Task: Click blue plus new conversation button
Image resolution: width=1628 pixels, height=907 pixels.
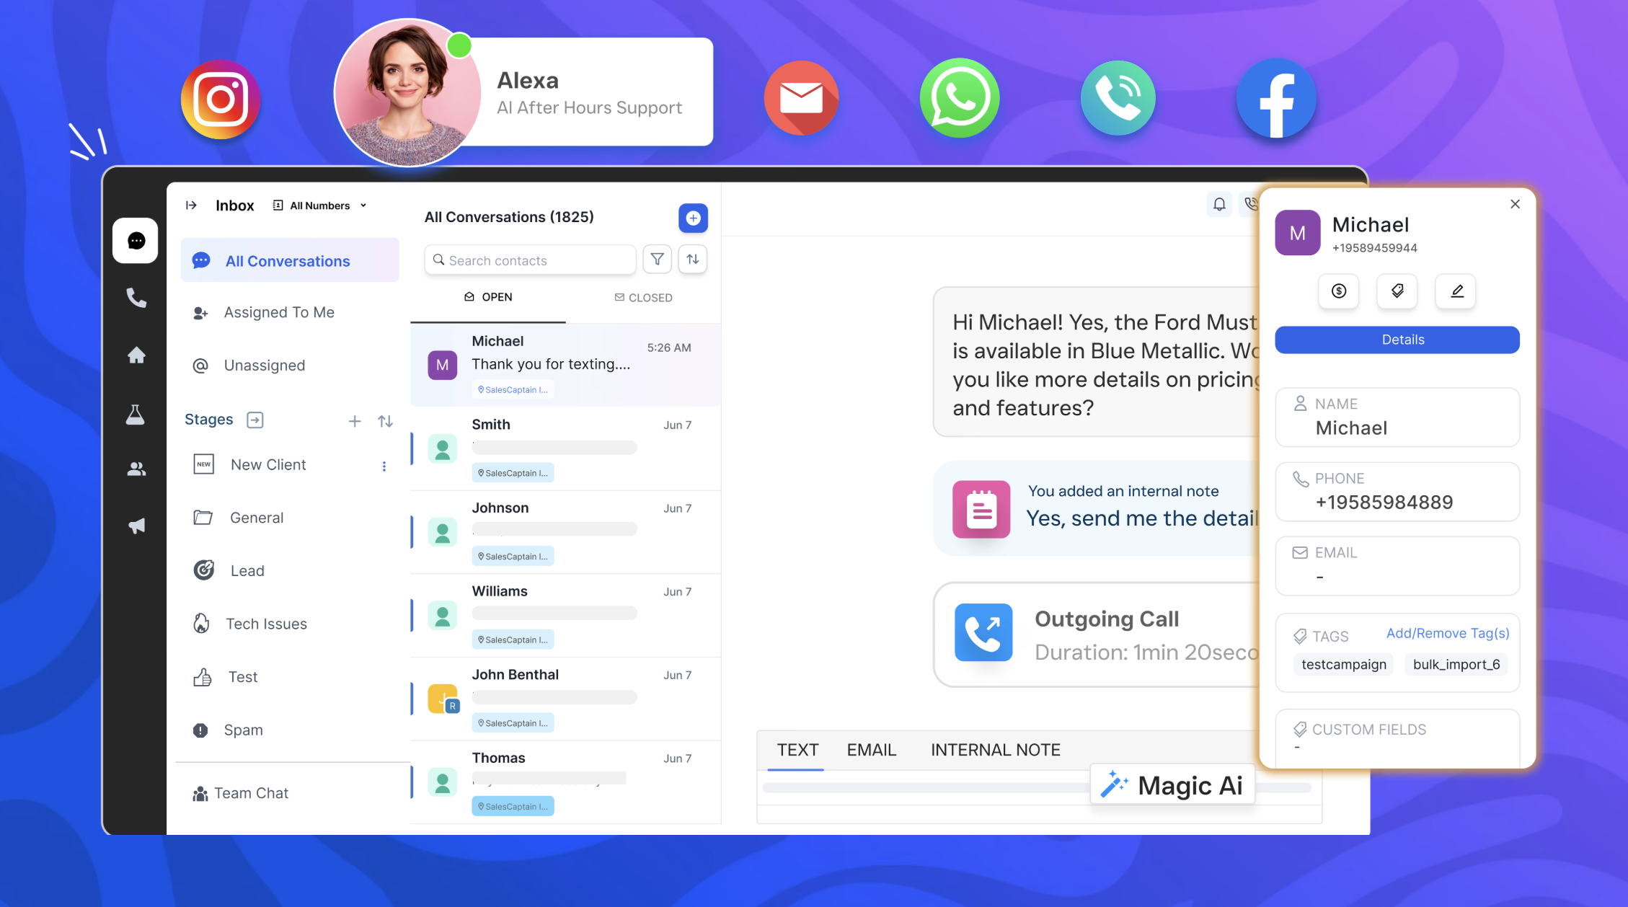Action: [693, 218]
